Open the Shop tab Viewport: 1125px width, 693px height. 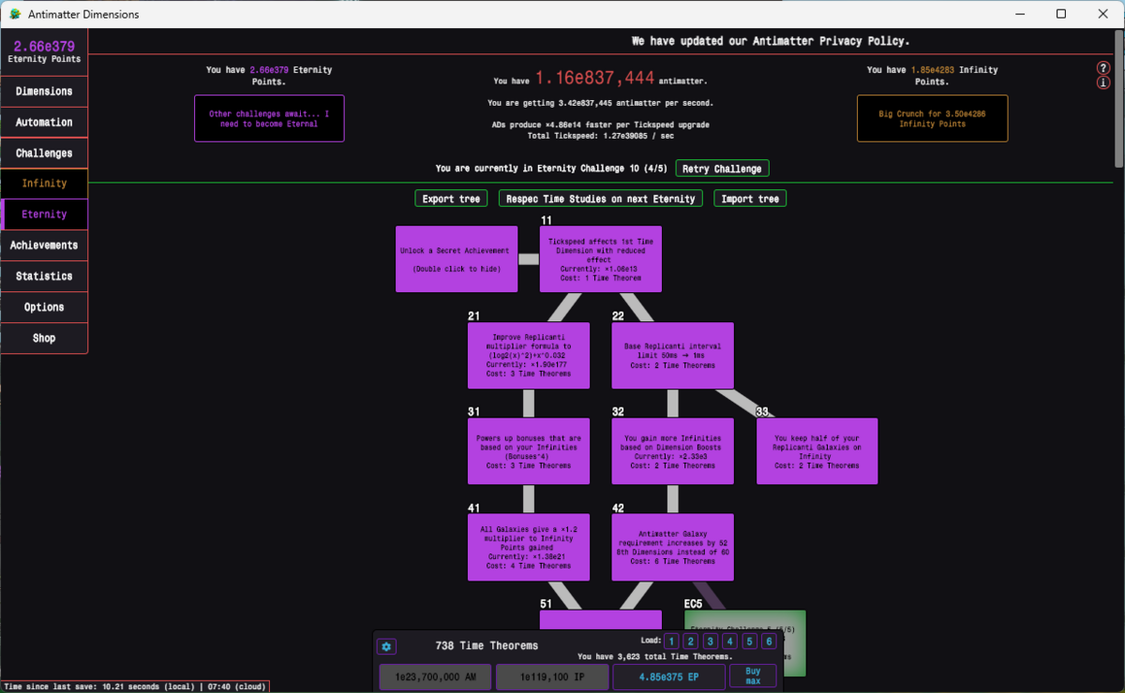44,338
